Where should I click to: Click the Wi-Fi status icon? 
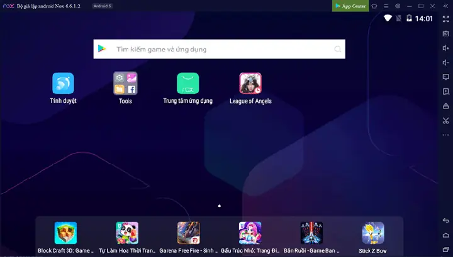(x=388, y=18)
